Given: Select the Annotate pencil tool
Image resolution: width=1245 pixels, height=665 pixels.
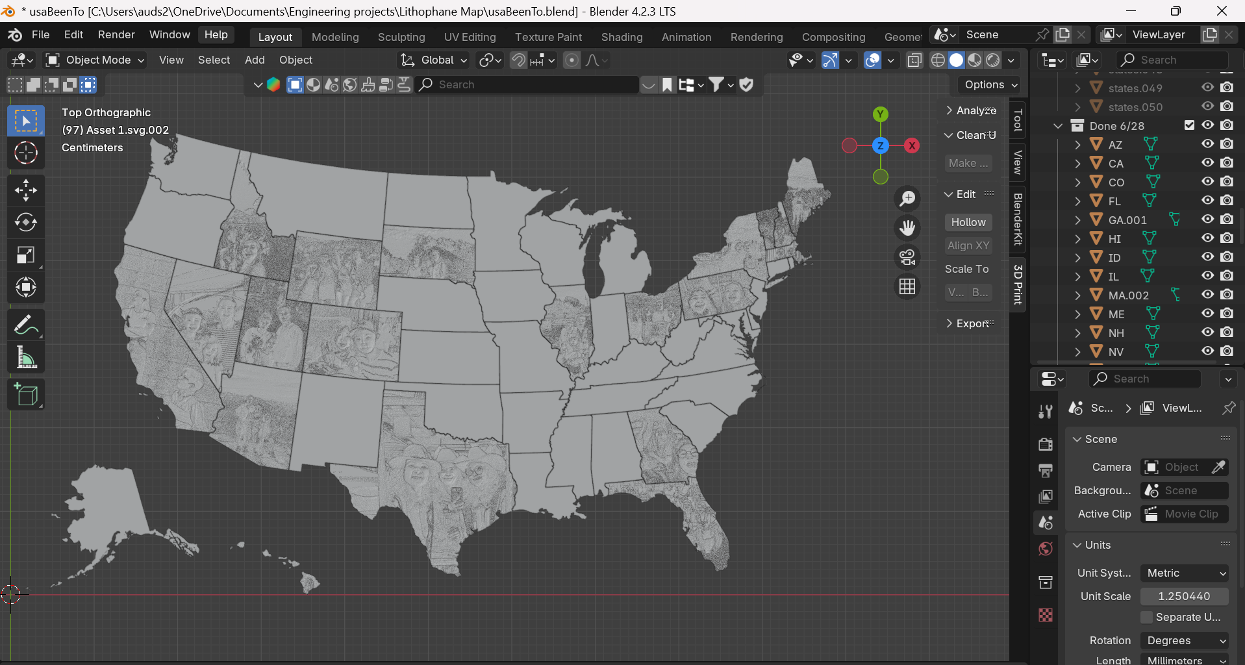Looking at the screenshot, I should click(26, 325).
